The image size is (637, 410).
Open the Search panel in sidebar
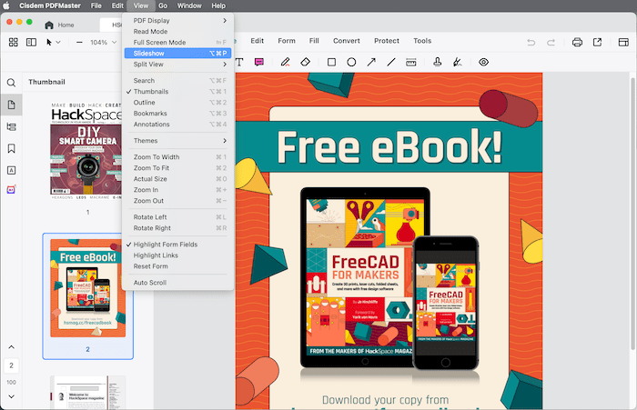(x=12, y=83)
